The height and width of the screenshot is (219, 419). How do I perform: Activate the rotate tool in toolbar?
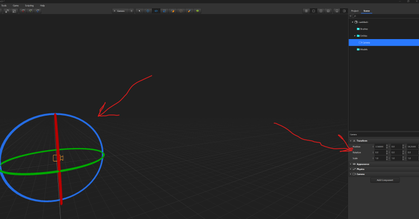click(156, 11)
